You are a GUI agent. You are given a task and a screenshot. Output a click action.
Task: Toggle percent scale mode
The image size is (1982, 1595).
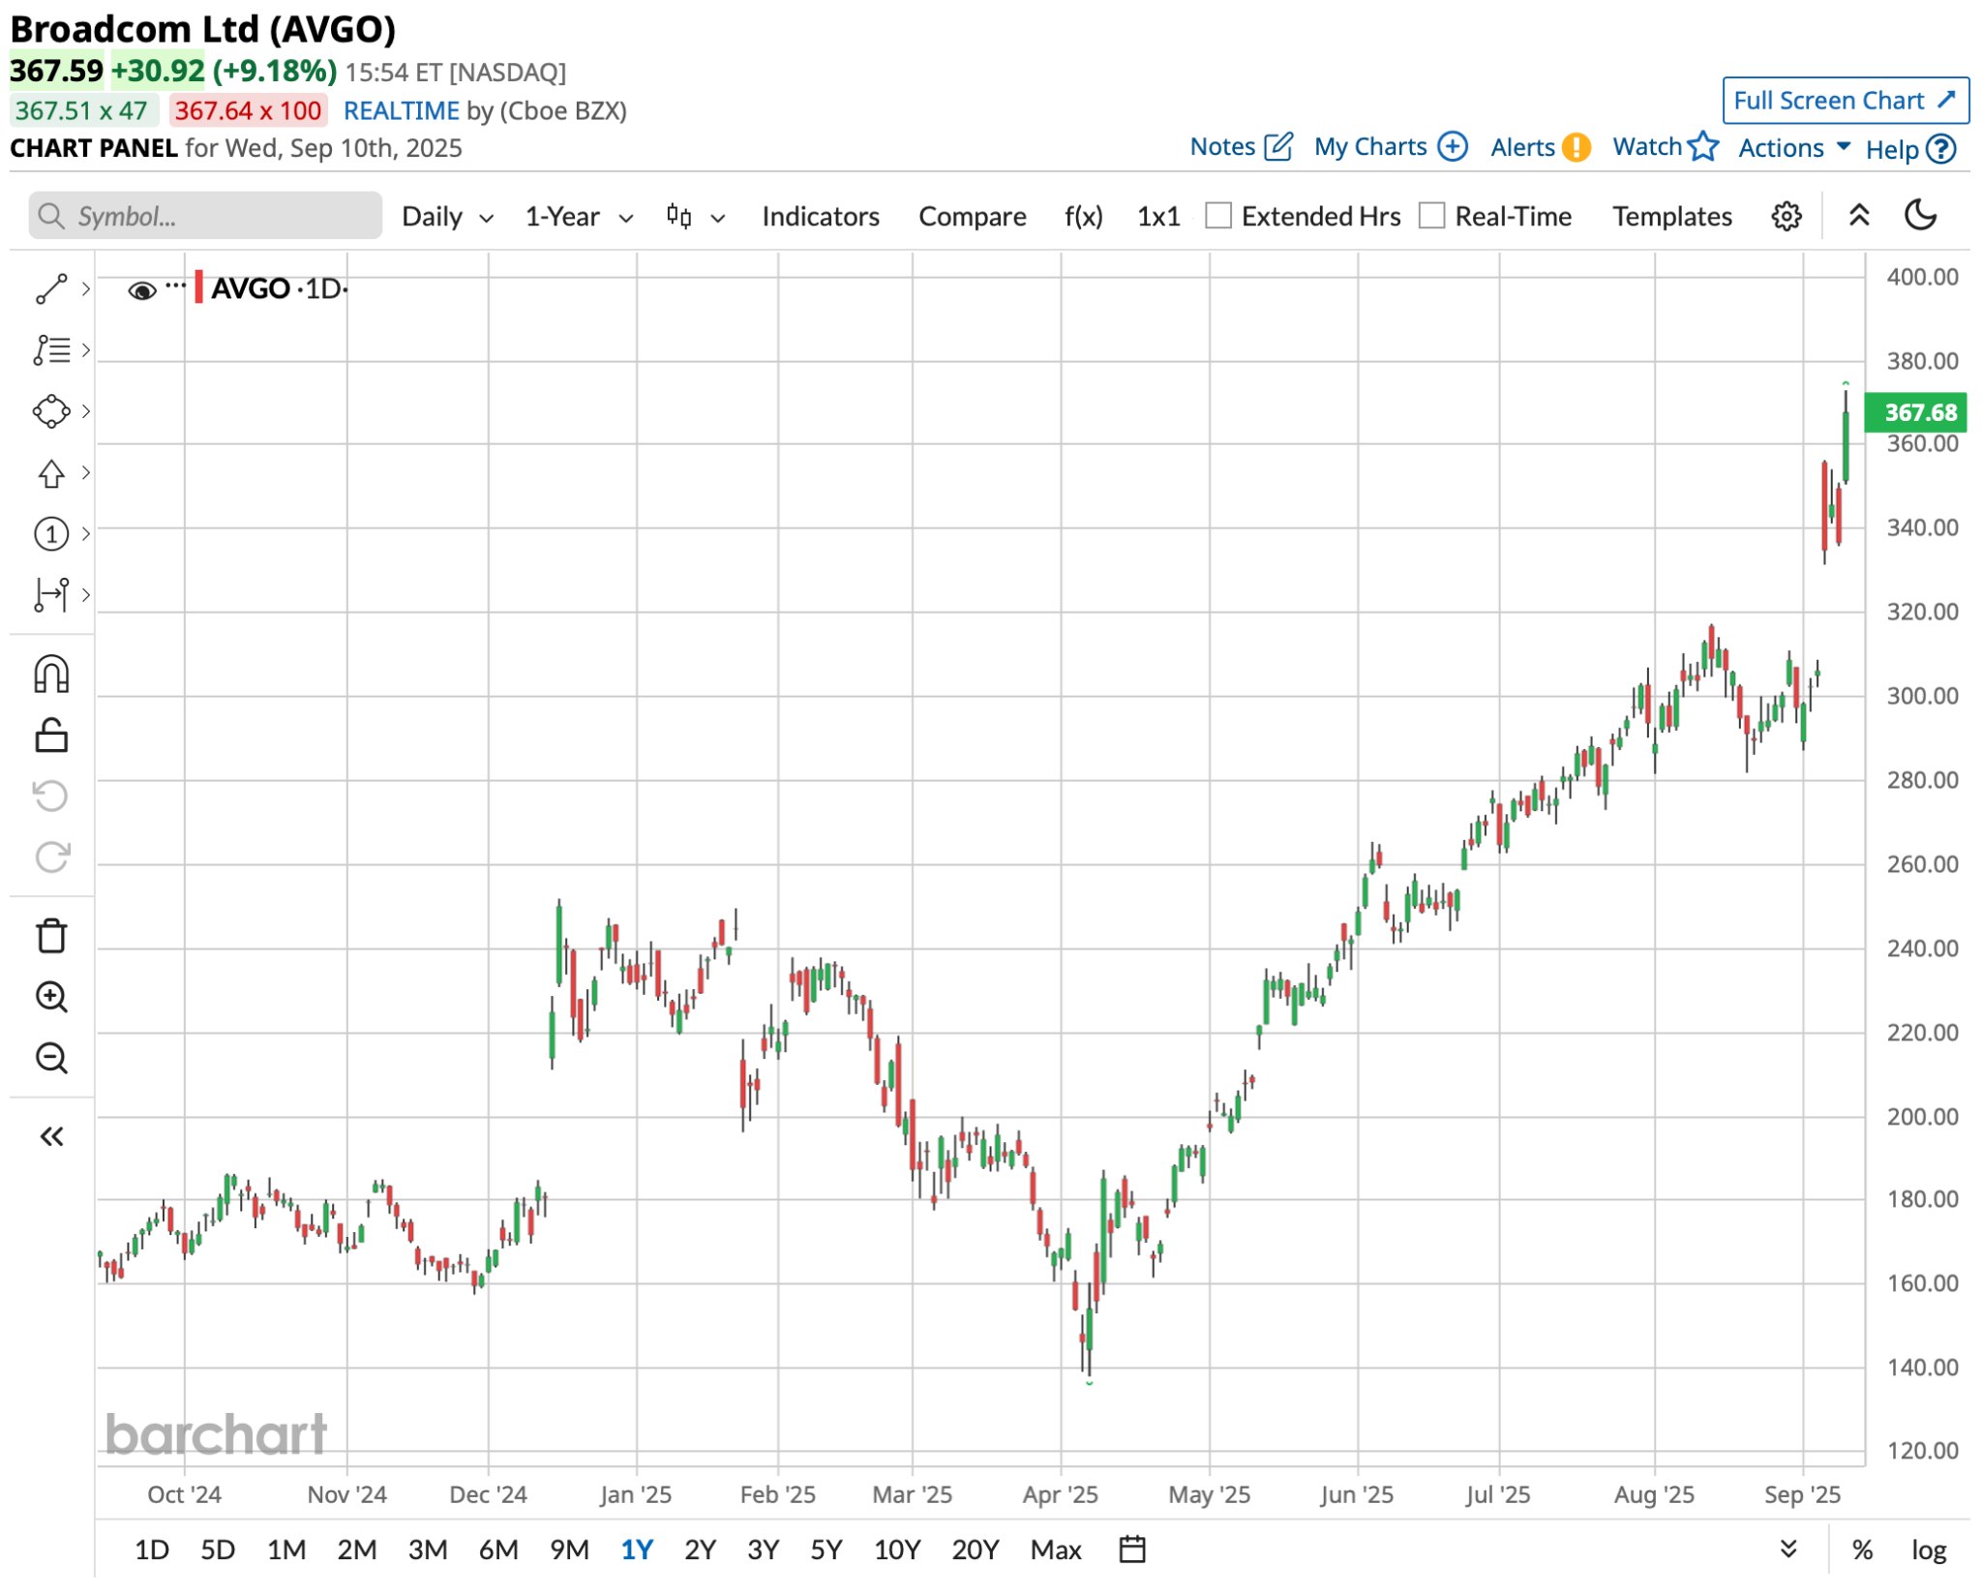[x=1861, y=1550]
